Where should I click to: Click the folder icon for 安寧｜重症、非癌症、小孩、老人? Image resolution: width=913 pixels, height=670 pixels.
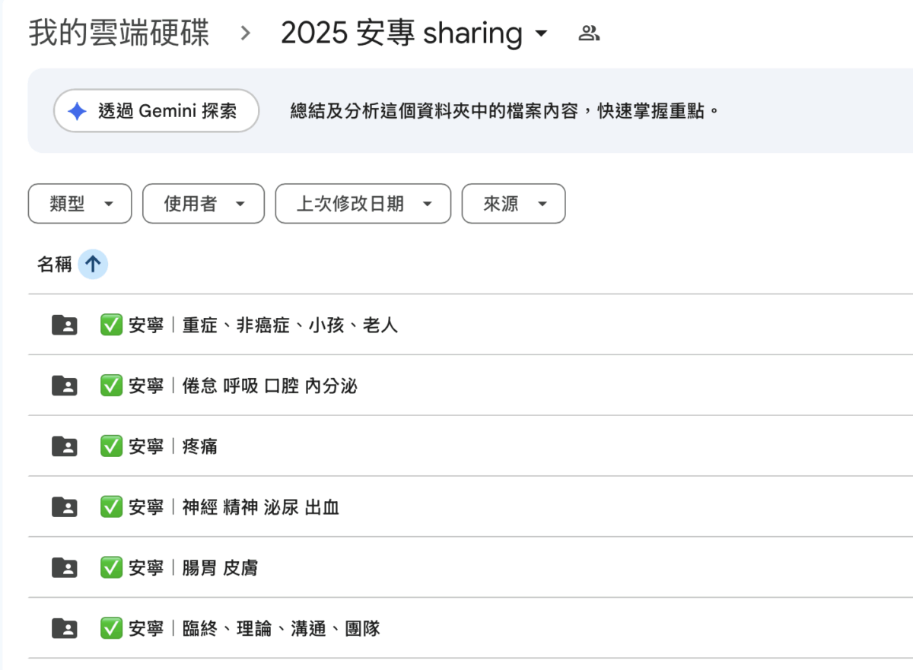coord(65,325)
